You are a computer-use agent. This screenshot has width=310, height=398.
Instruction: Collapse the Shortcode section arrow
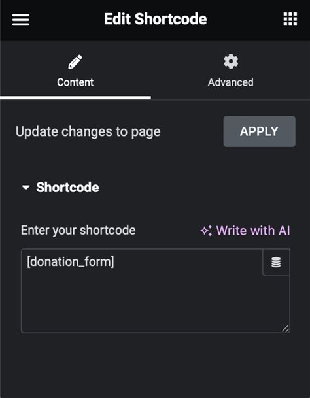(x=26, y=188)
